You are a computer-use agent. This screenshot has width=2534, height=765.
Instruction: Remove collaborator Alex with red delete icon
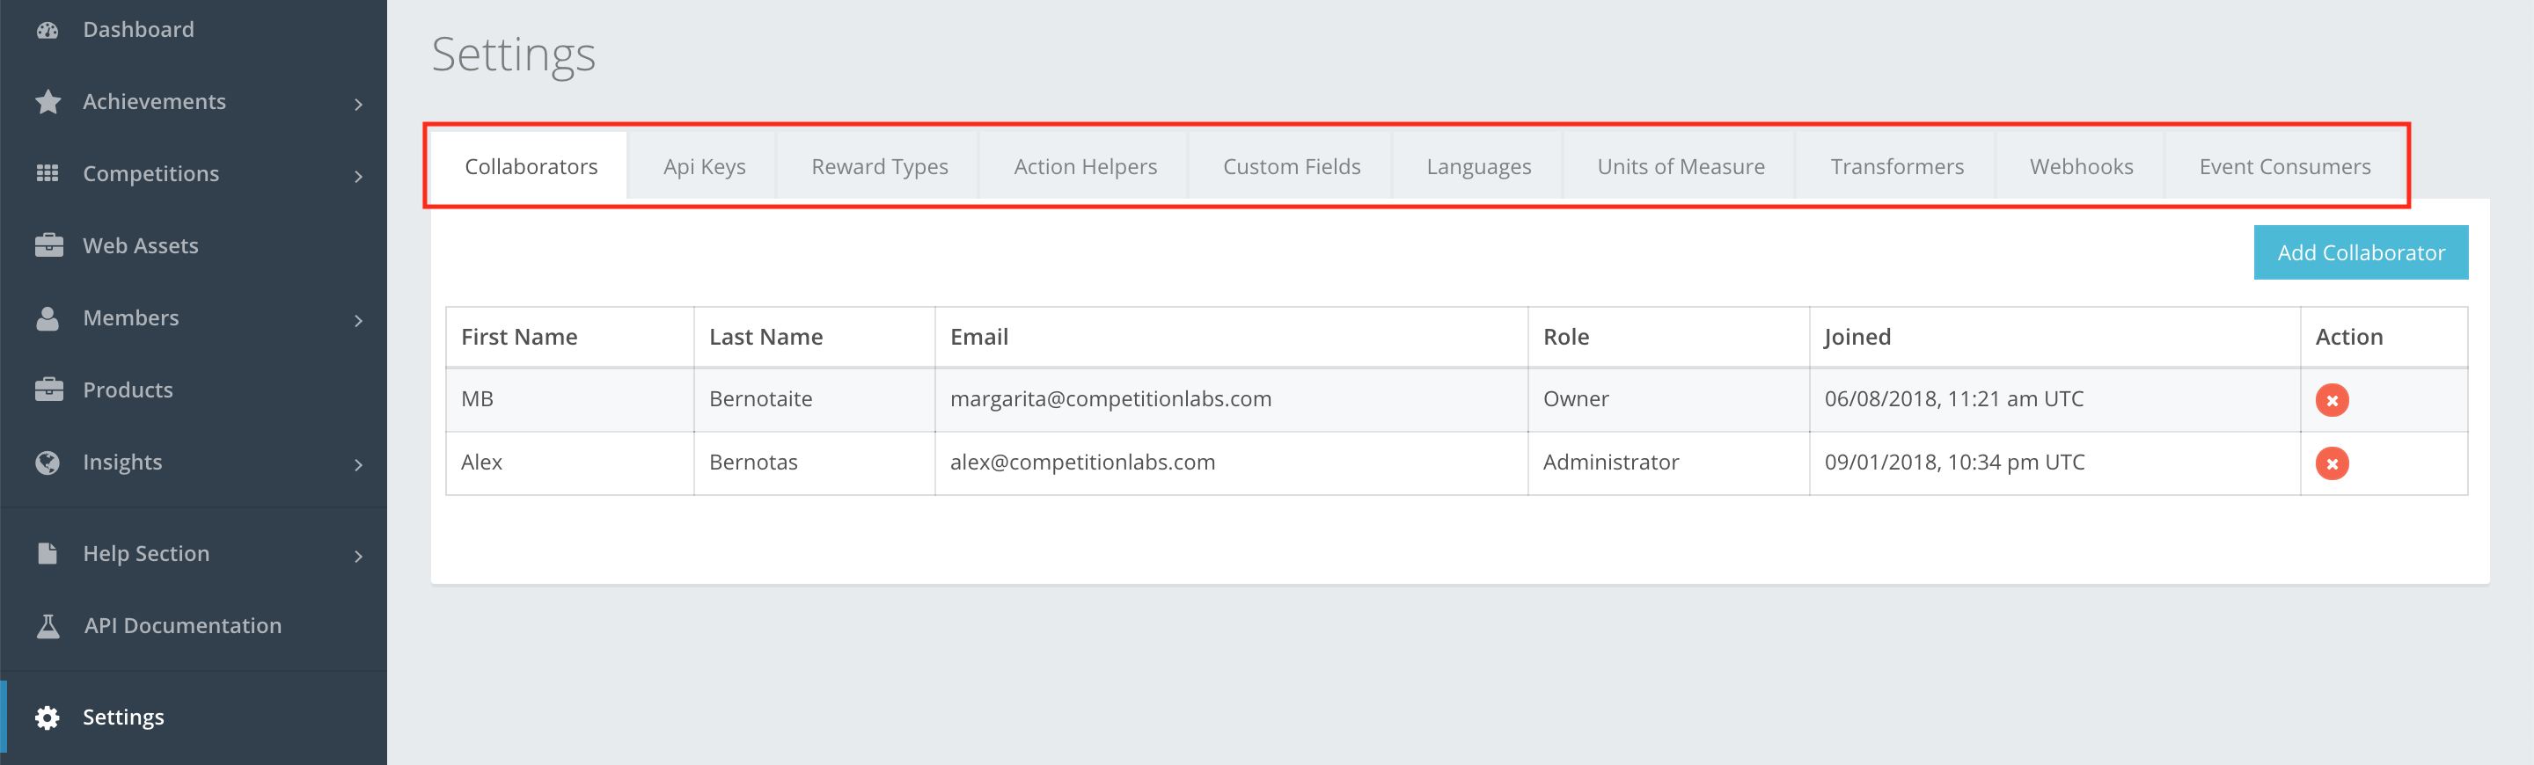coord(2332,463)
